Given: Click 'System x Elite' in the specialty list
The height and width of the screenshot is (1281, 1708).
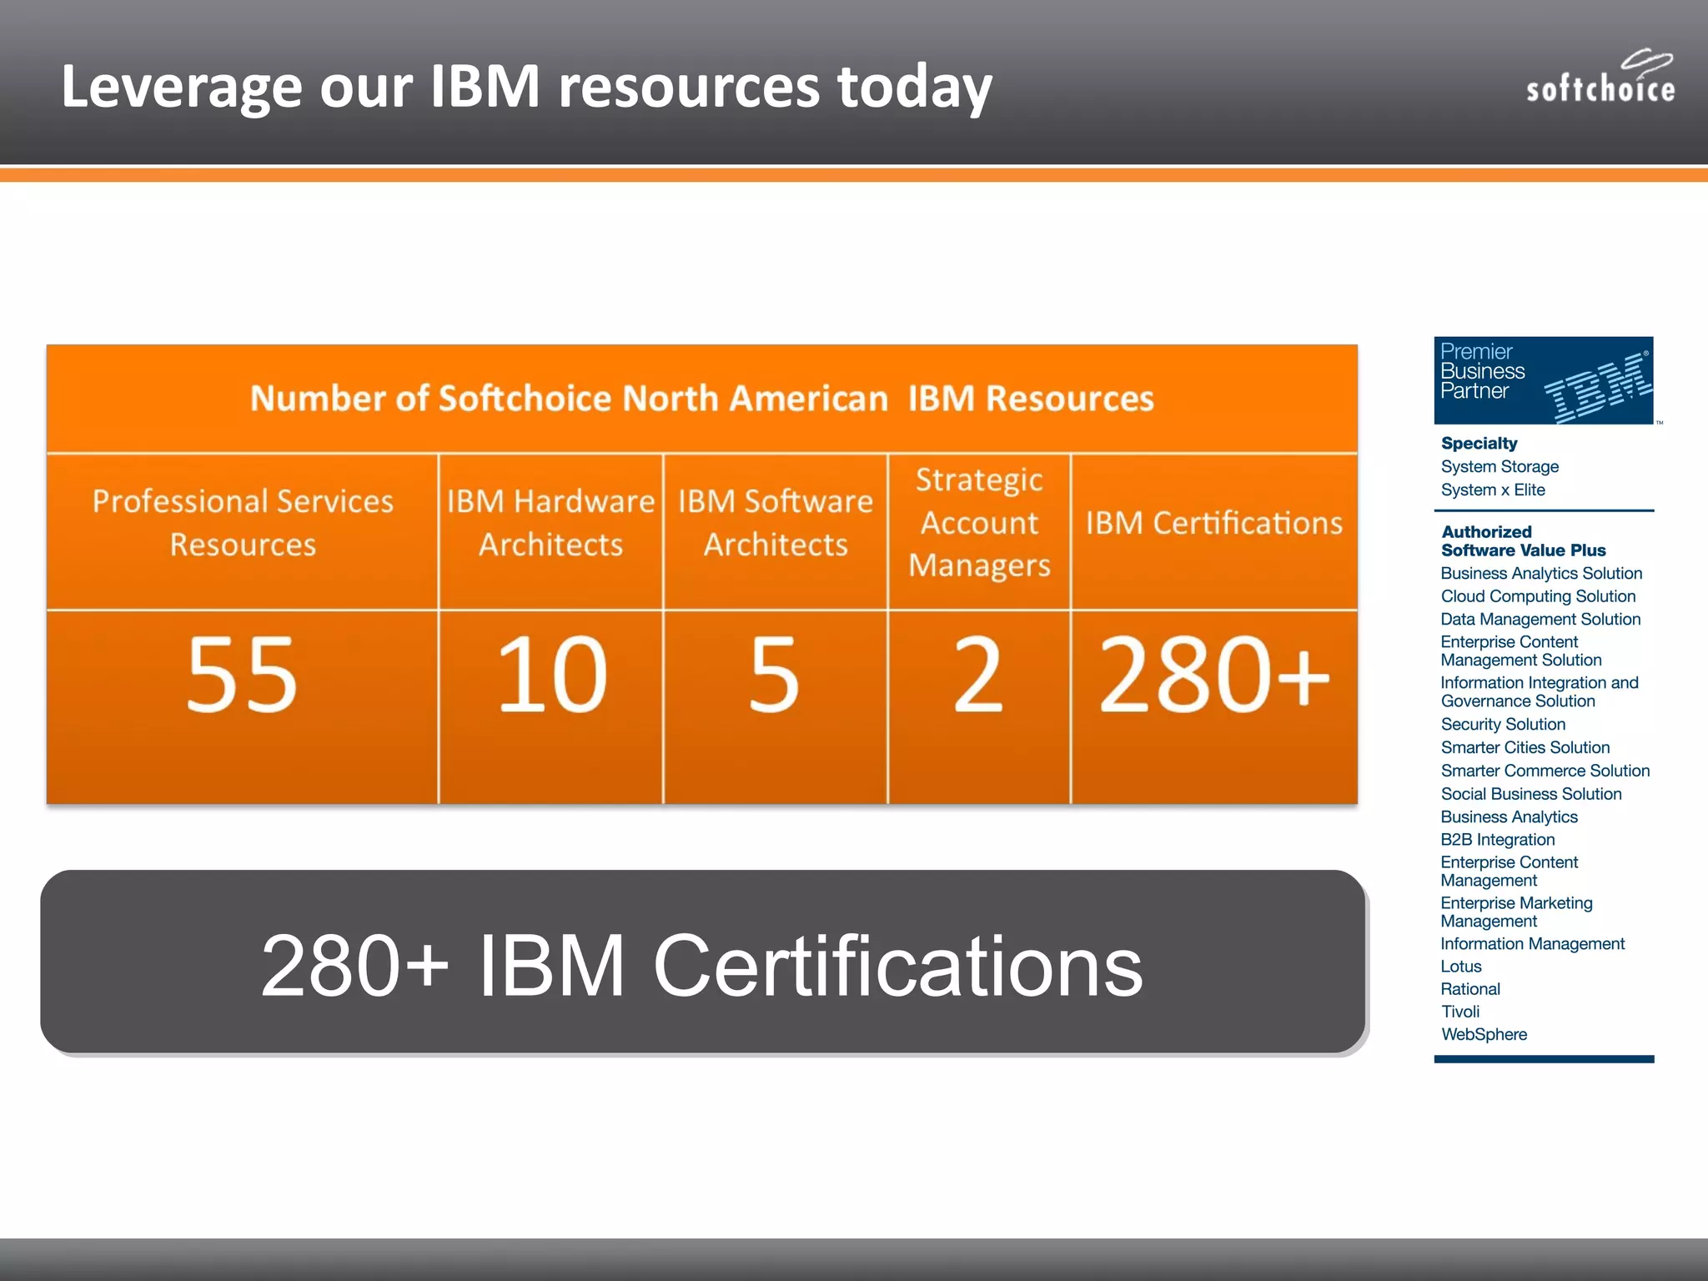Looking at the screenshot, I should pos(1493,490).
